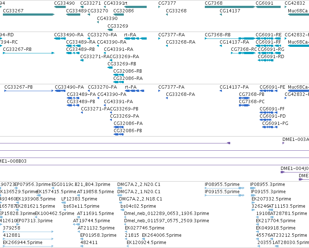Click protein CG33267-PB label

tap(19, 87)
